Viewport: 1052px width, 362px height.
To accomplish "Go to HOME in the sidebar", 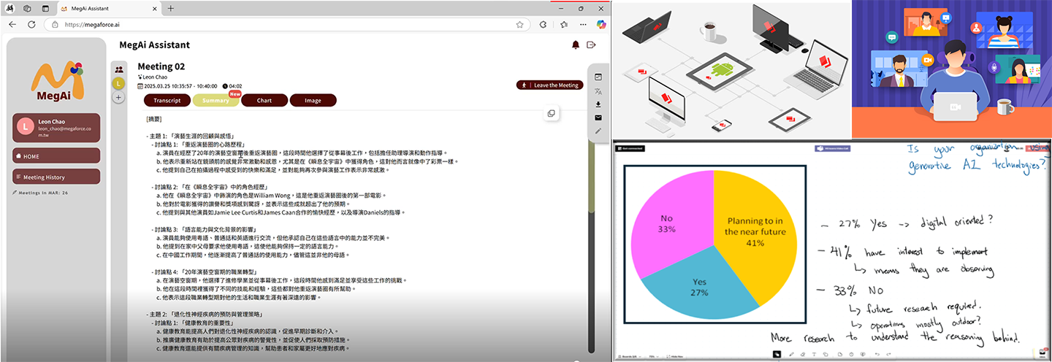I will tap(56, 155).
